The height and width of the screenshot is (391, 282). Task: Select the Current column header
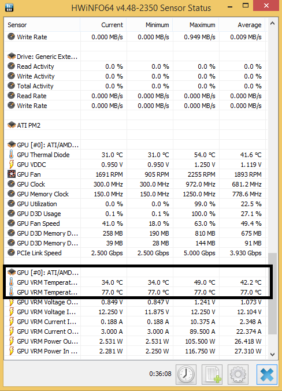coord(103,25)
